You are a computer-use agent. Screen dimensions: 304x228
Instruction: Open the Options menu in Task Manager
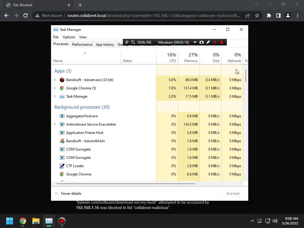pos(69,37)
